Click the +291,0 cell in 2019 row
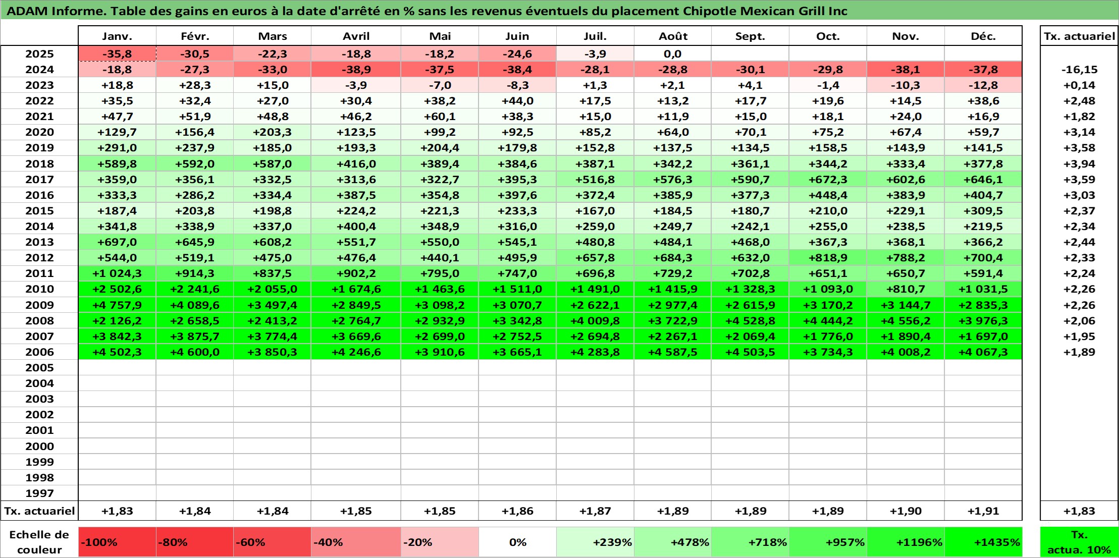Image resolution: width=1119 pixels, height=558 pixels. pos(117,148)
